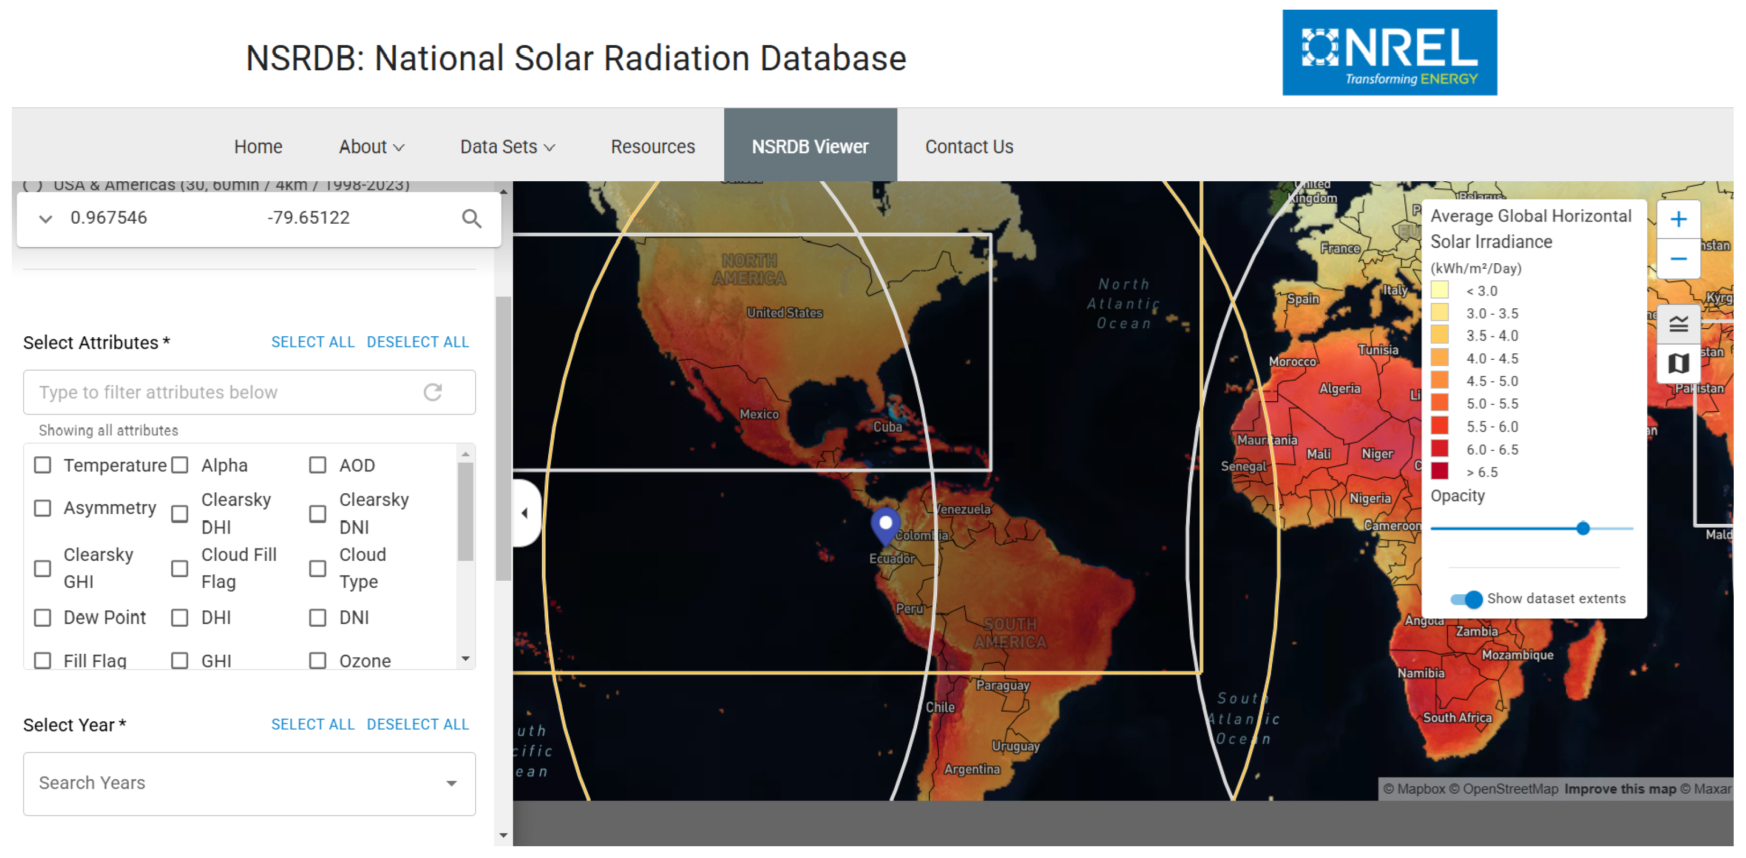Click DESELECT ALL for years
The width and height of the screenshot is (1746, 858).
tap(417, 724)
